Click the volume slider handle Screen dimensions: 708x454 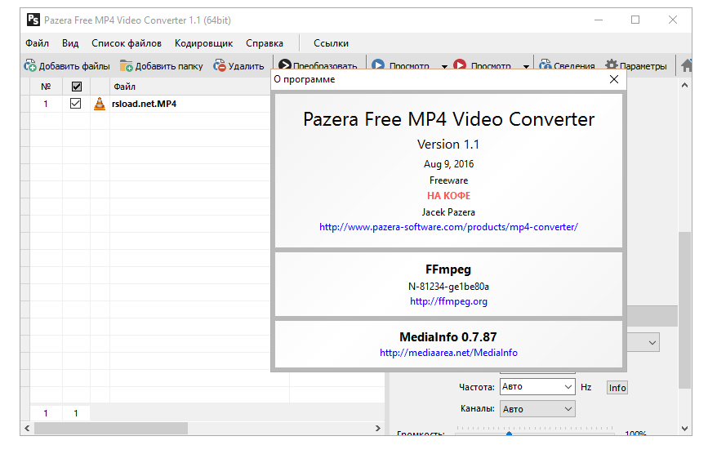pyautogui.click(x=509, y=434)
